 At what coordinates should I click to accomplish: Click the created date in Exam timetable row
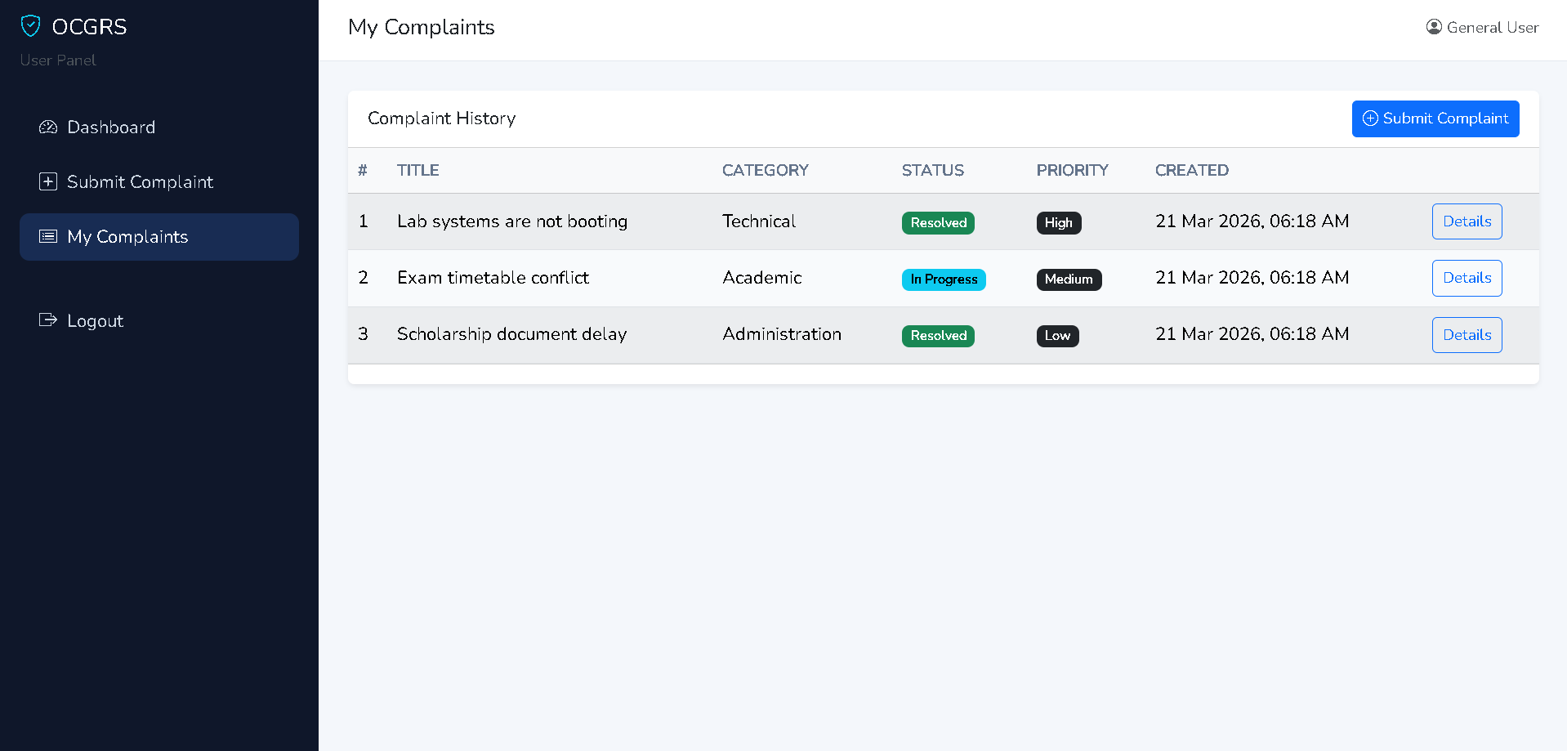(1252, 278)
